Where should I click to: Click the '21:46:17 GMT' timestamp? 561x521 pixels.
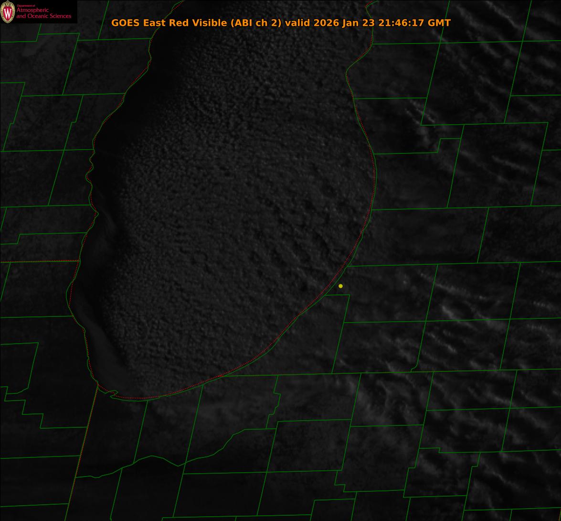click(x=414, y=22)
